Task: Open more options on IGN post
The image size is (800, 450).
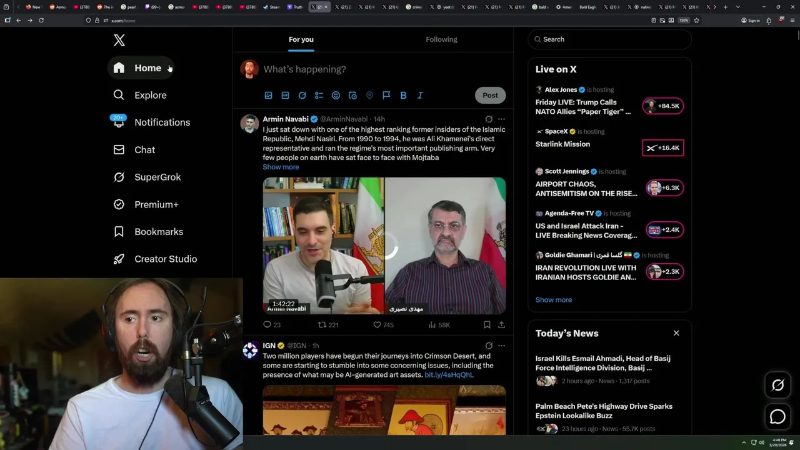Action: tap(501, 346)
